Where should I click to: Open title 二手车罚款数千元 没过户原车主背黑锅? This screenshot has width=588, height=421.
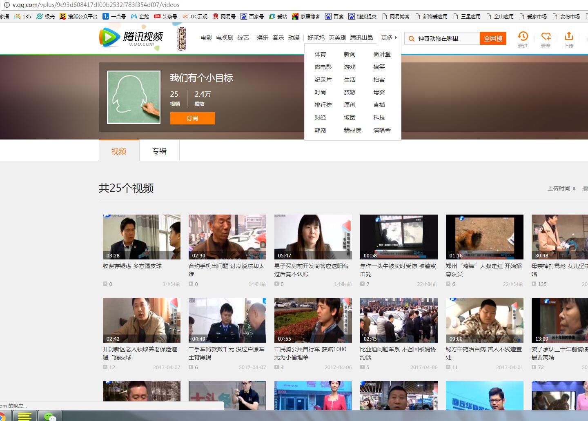(227, 353)
